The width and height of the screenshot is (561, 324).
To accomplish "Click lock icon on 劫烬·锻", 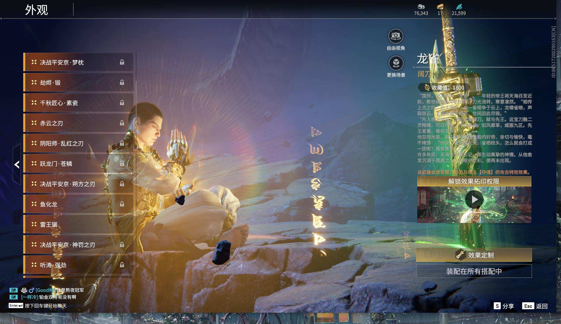I will coord(122,83).
